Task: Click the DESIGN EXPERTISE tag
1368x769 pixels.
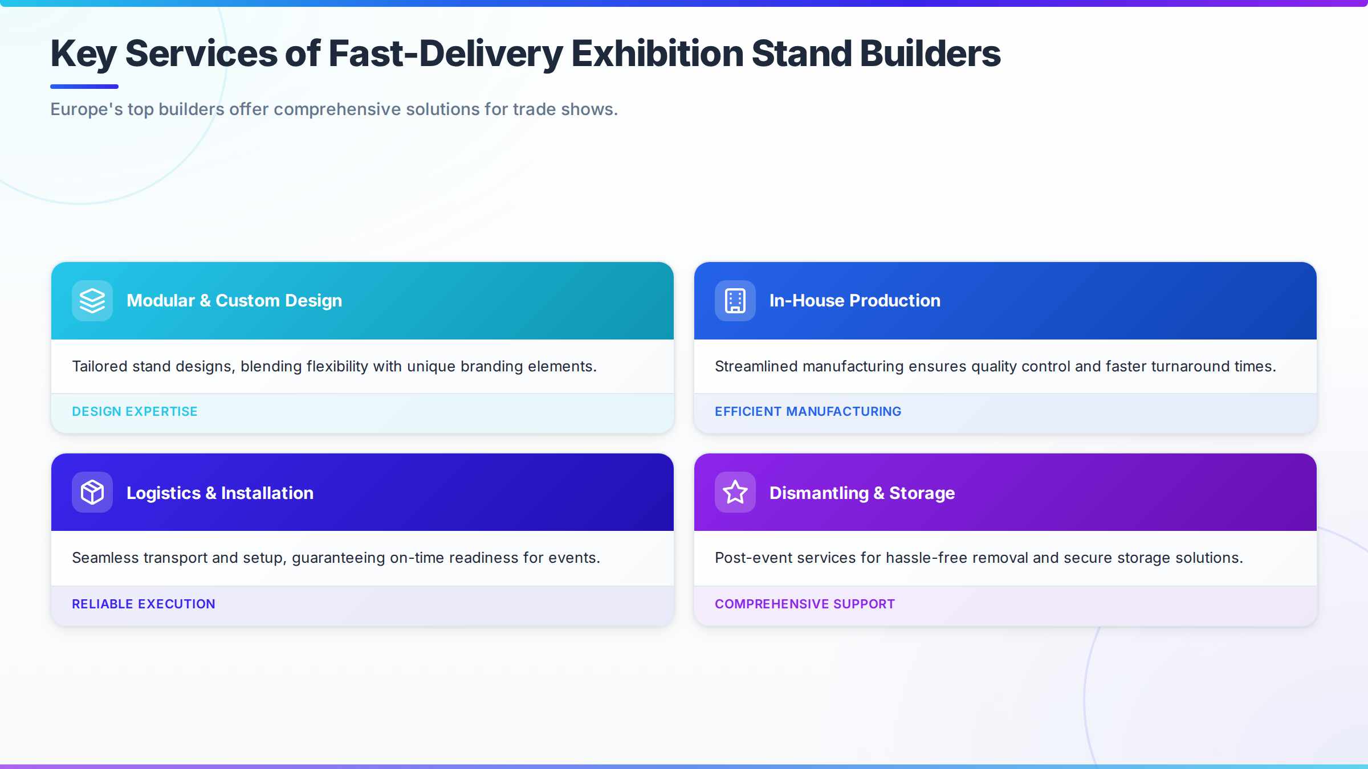Action: coord(135,411)
